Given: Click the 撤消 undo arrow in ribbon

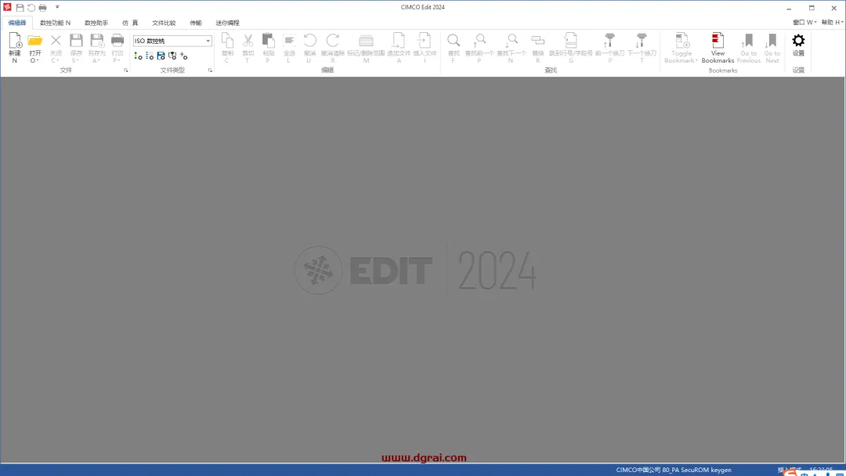Looking at the screenshot, I should pos(309,41).
